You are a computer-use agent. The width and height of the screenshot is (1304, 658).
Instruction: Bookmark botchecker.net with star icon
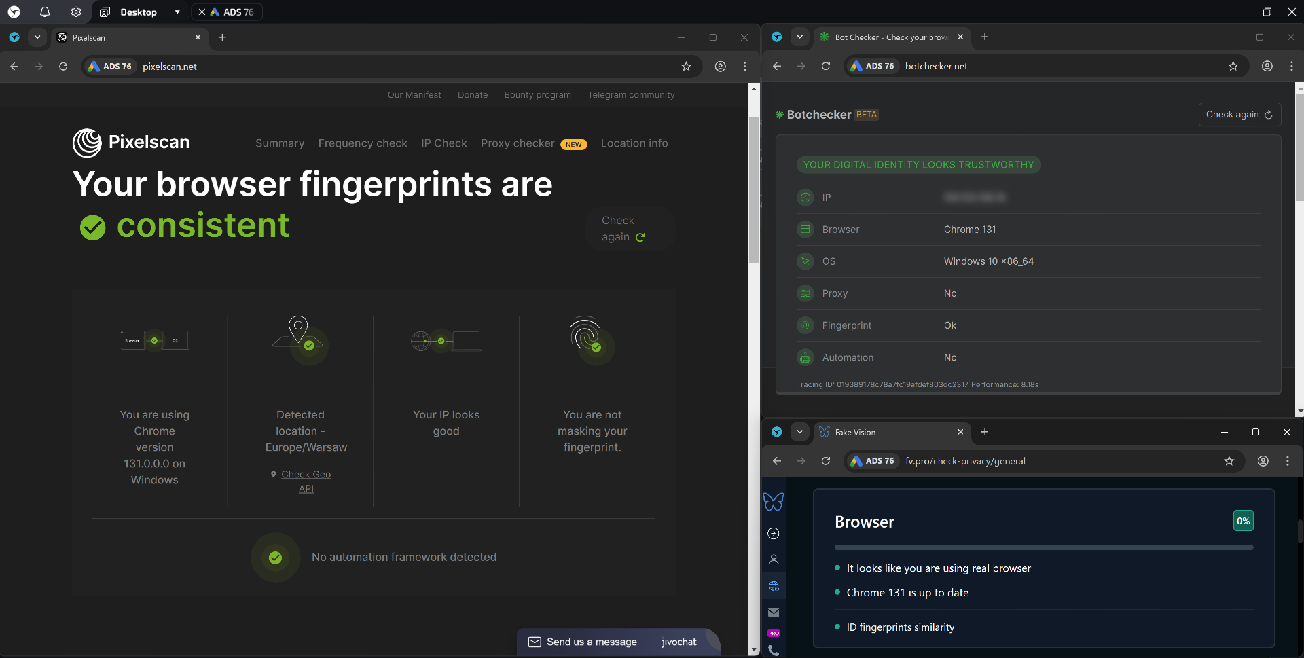(1233, 66)
